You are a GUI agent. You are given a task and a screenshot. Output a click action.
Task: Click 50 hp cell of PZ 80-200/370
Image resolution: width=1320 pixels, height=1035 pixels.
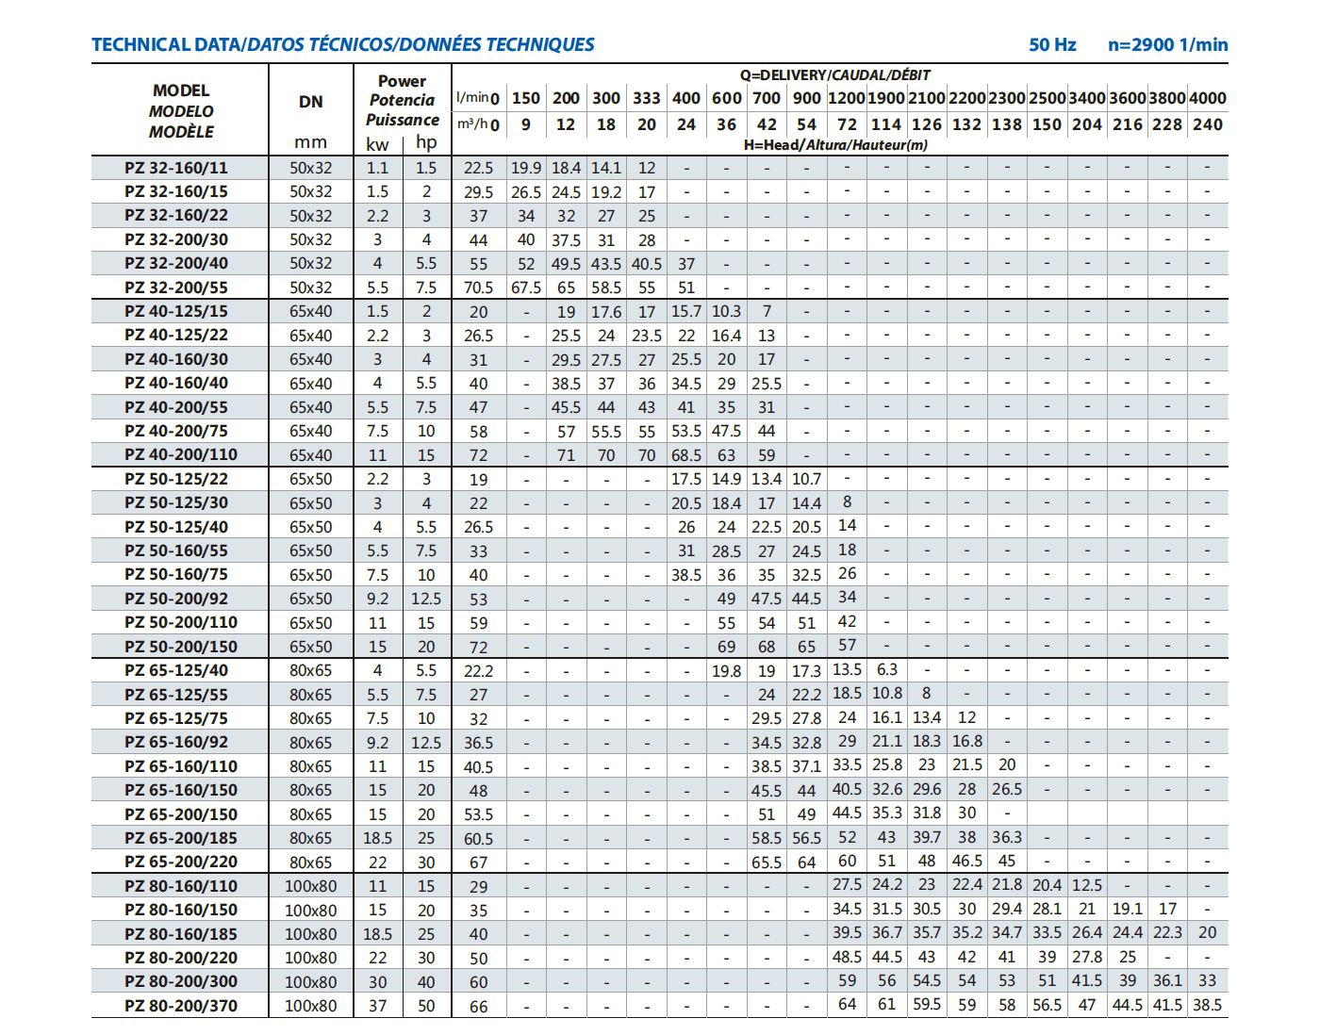coord(426,1006)
